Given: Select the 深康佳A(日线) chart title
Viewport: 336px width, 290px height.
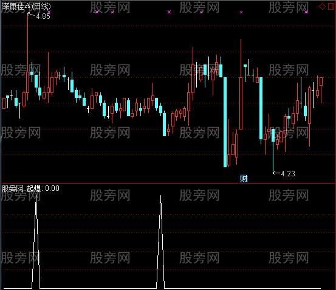Looking at the screenshot, I should [26, 7].
